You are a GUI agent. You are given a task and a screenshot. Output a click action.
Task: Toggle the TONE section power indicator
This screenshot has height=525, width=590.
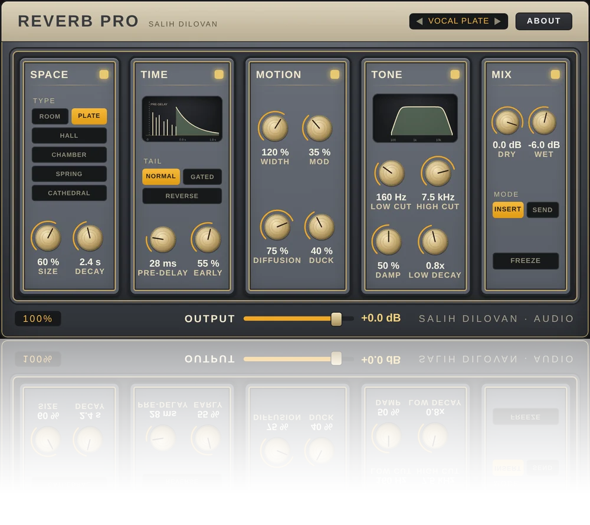[455, 74]
